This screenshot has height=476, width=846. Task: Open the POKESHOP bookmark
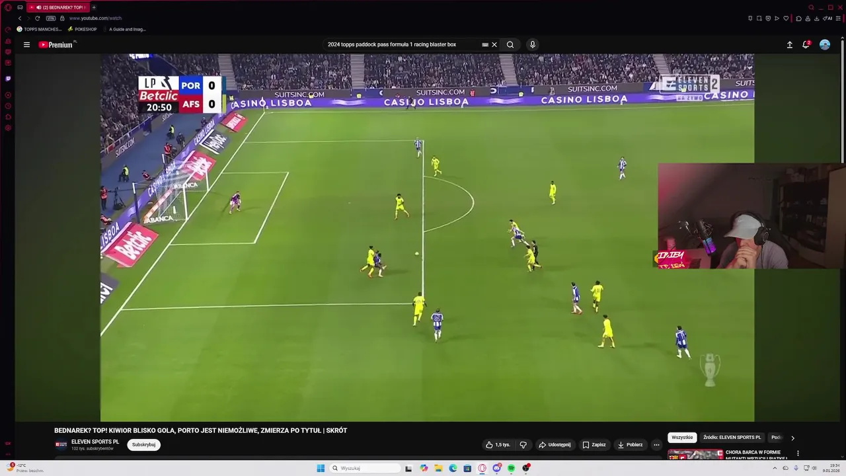click(83, 29)
